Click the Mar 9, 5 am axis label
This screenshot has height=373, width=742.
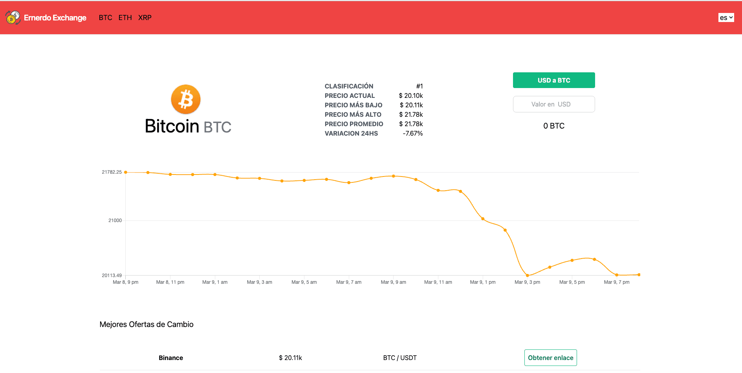[x=304, y=282]
